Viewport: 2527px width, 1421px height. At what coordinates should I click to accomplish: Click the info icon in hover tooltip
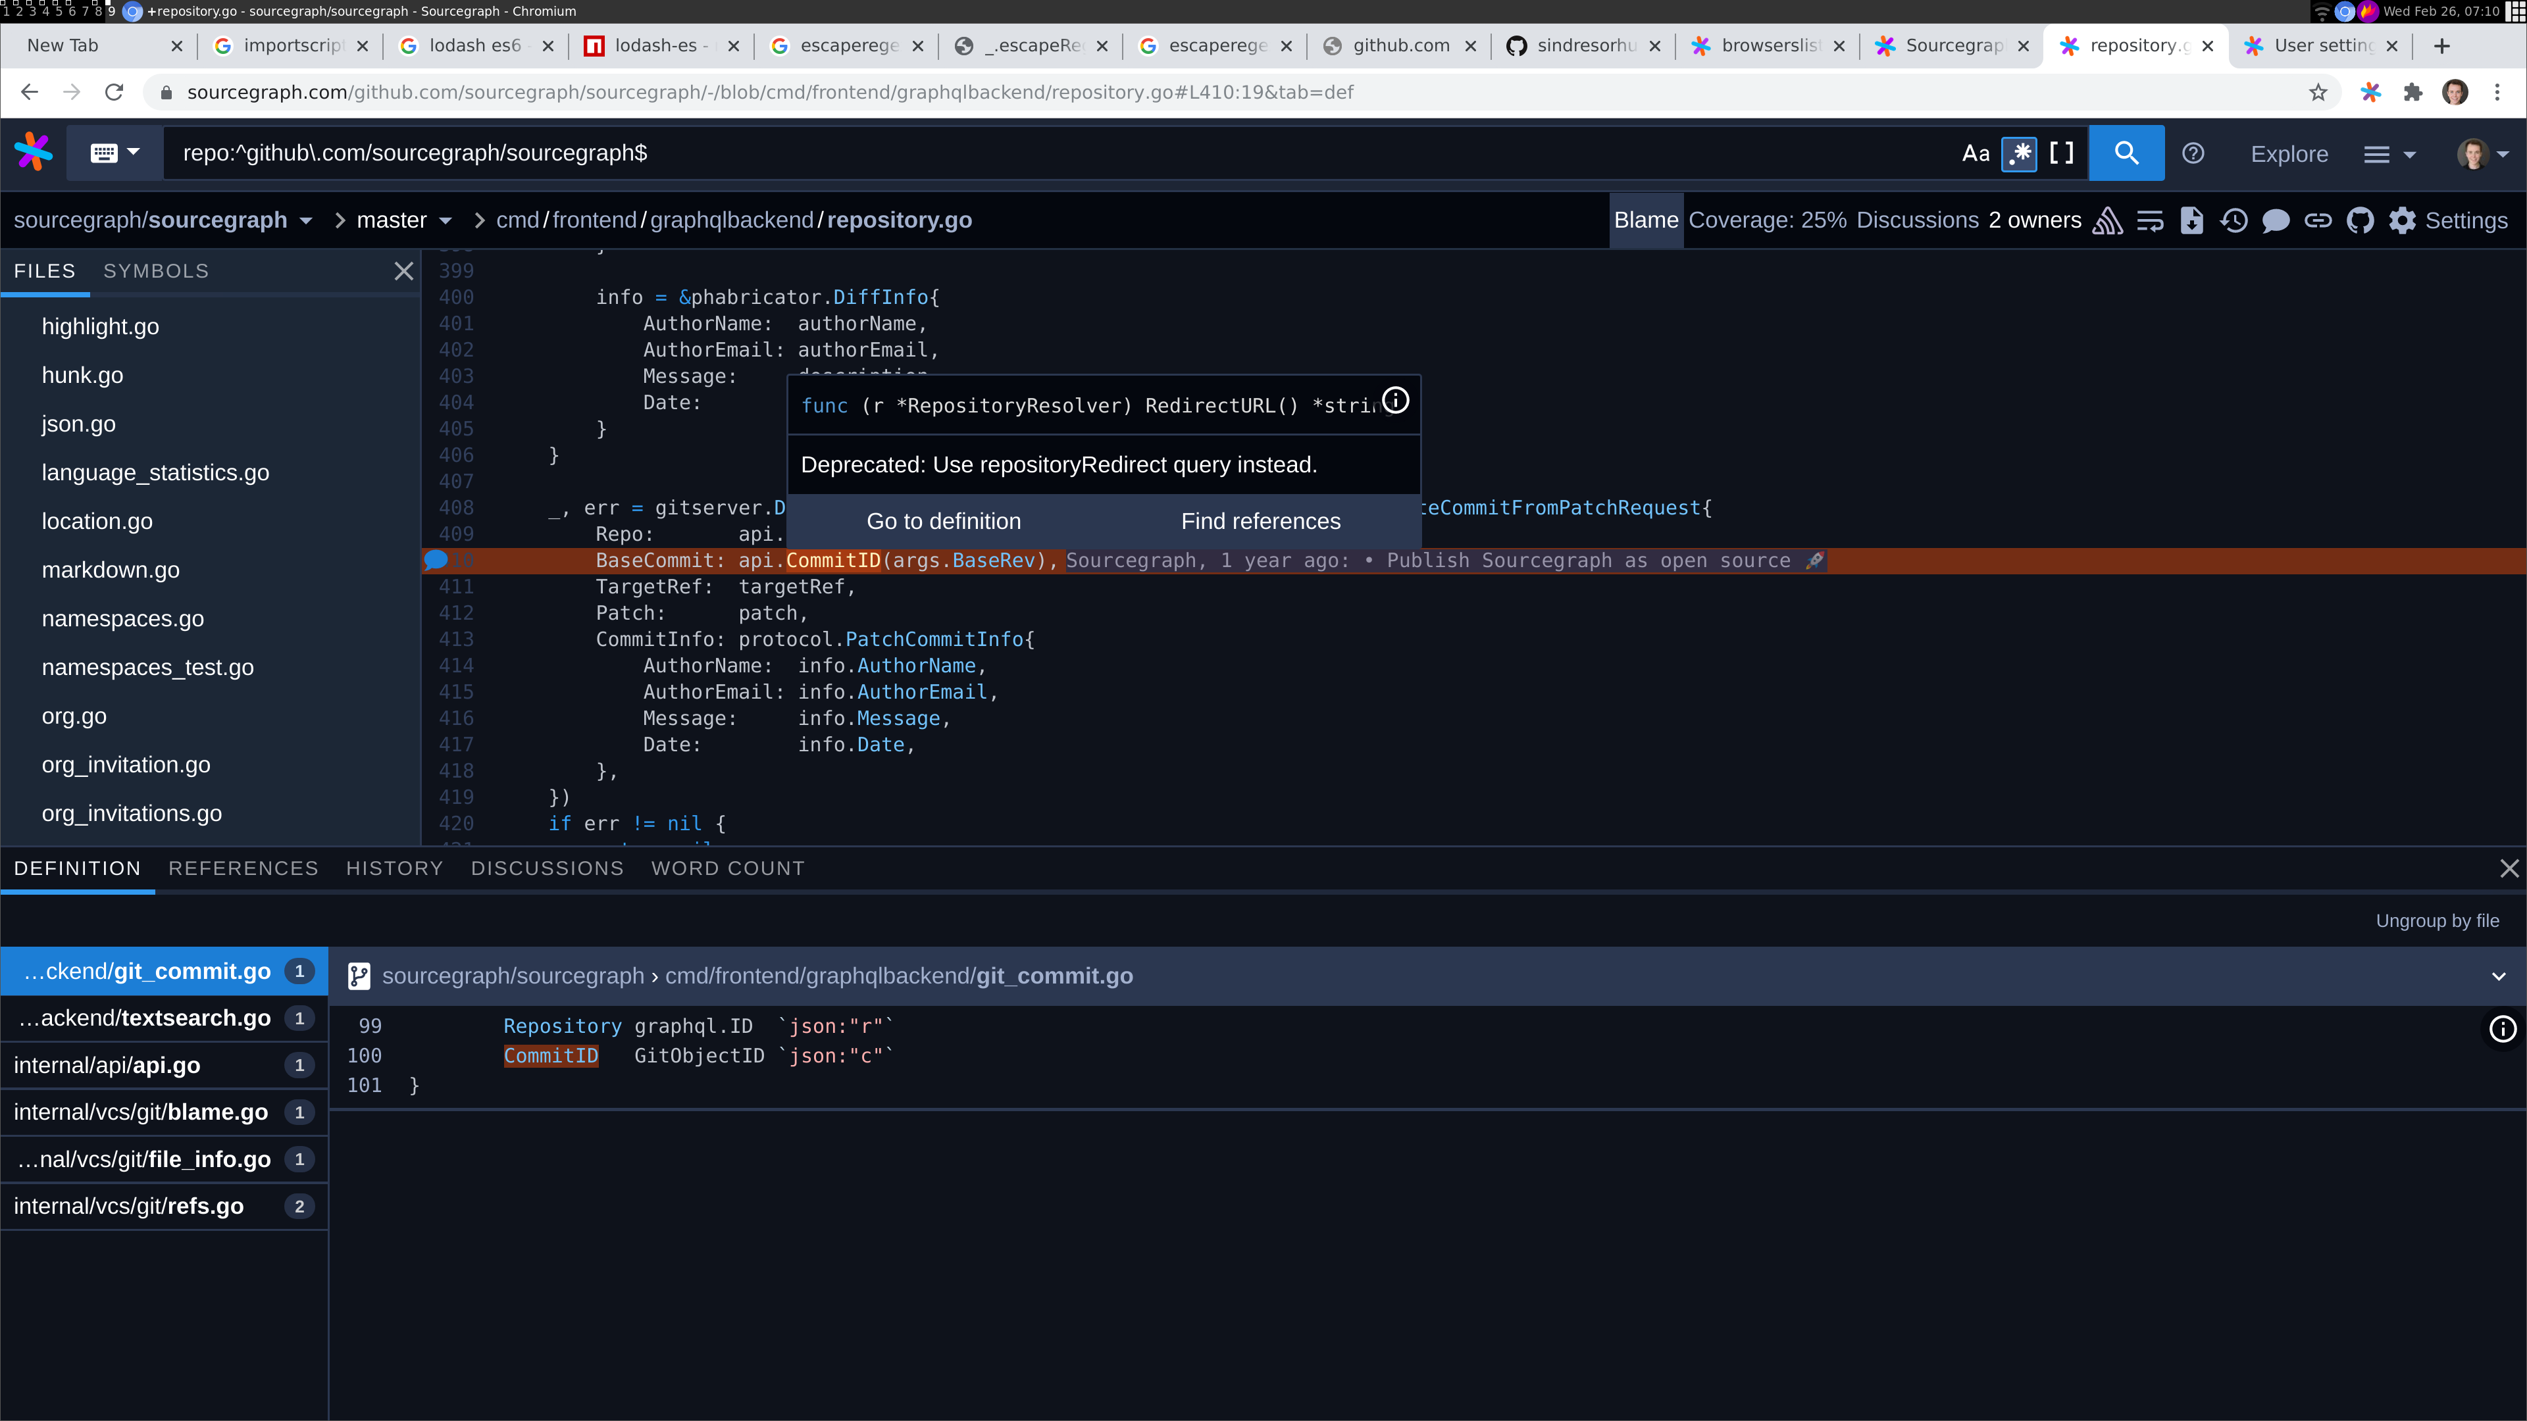[1395, 400]
